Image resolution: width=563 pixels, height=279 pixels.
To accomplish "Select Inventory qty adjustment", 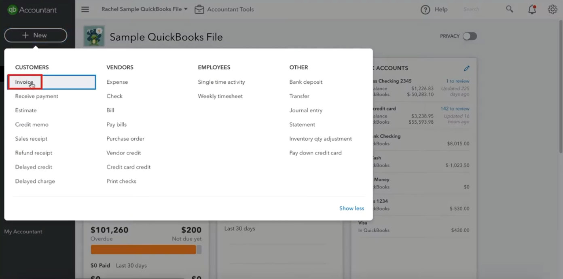I will point(321,139).
